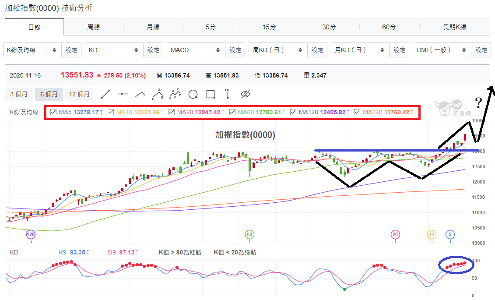The image size is (495, 300).
Task: Click the 12 個月 range button
Action: pyautogui.click(x=79, y=94)
